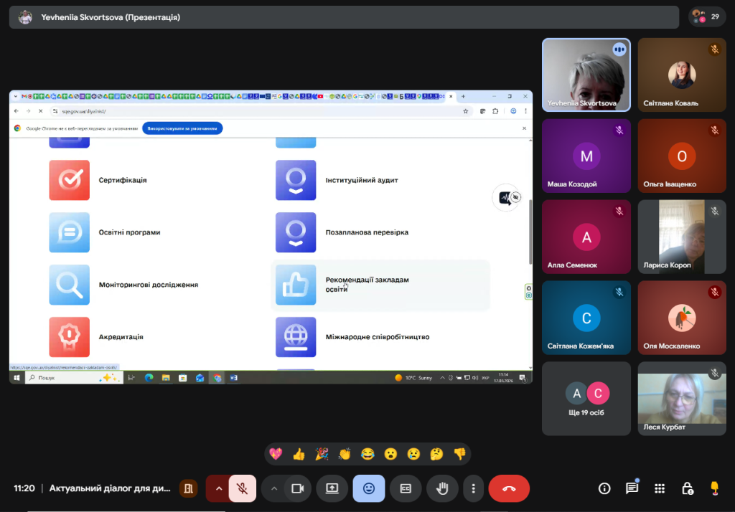
Task: Open meeting details info icon
Action: tap(604, 488)
